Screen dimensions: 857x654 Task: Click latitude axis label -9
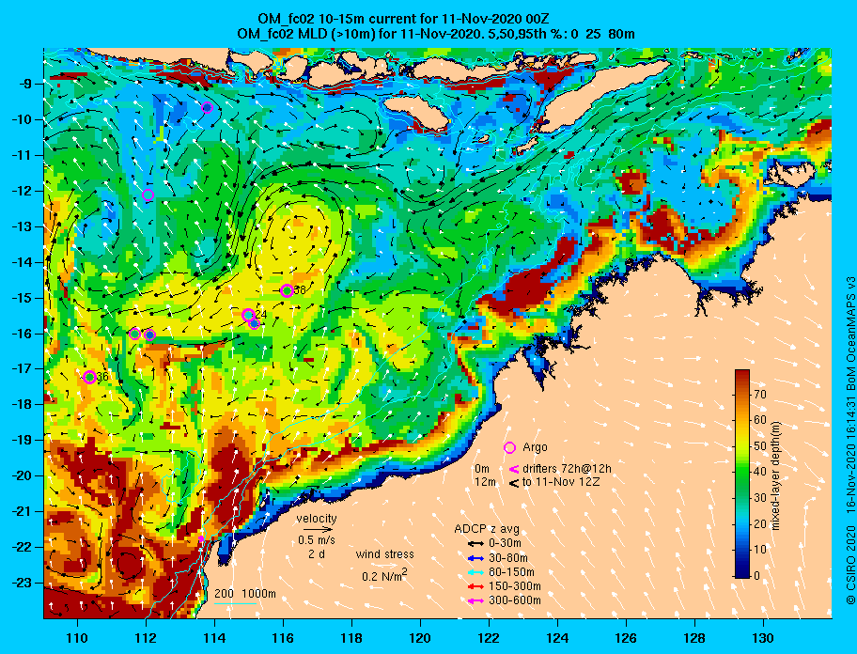pyautogui.click(x=25, y=84)
